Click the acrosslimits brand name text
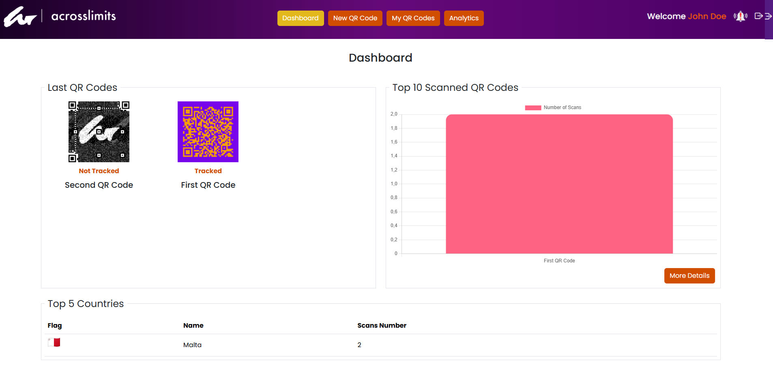Image resolution: width=773 pixels, height=365 pixels. [84, 16]
